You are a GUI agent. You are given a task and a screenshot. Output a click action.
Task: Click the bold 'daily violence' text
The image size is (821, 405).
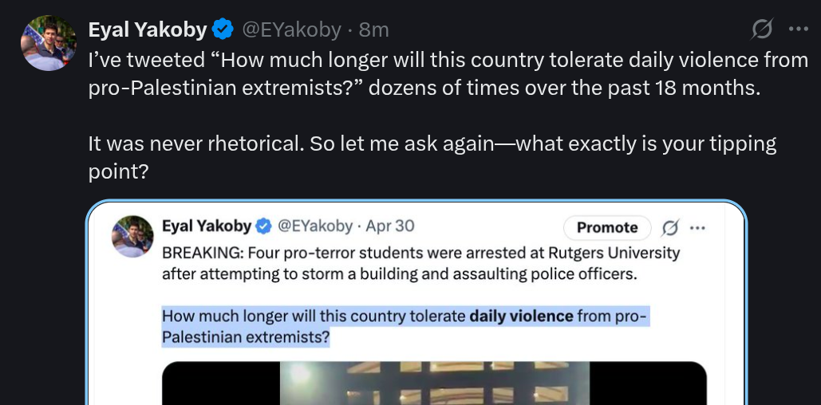[x=521, y=317]
